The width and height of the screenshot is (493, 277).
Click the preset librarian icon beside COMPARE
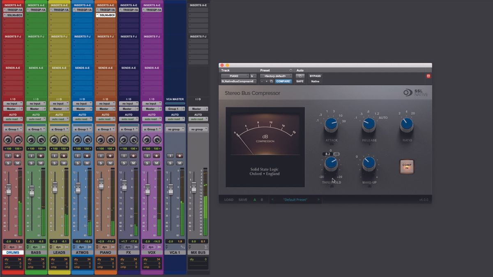pyautogui.click(x=271, y=81)
